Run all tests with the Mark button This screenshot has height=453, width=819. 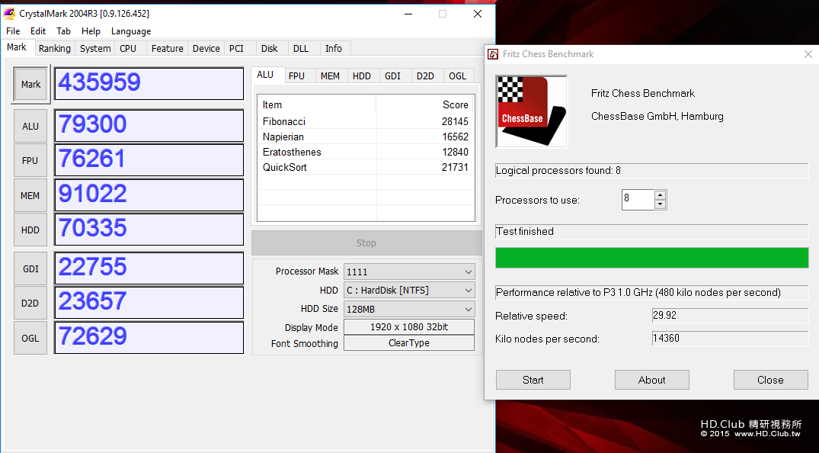30,84
